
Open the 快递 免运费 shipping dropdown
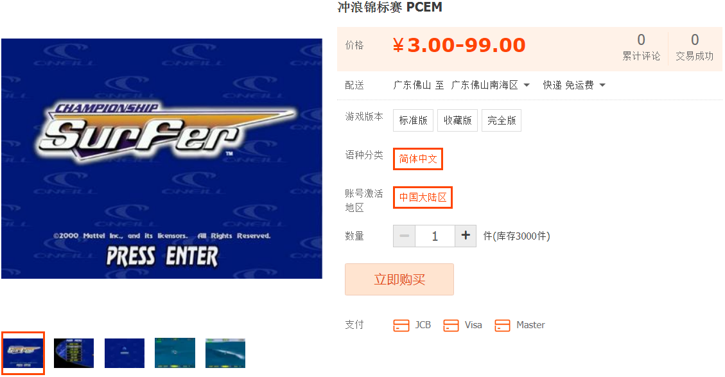[574, 85]
